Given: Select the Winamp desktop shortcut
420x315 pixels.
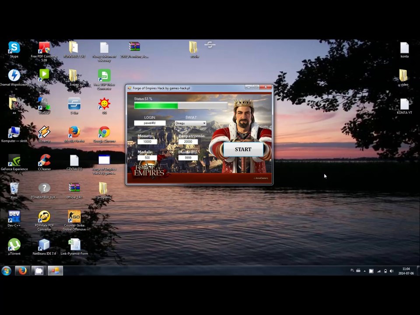Looking at the screenshot, I should [44, 134].
